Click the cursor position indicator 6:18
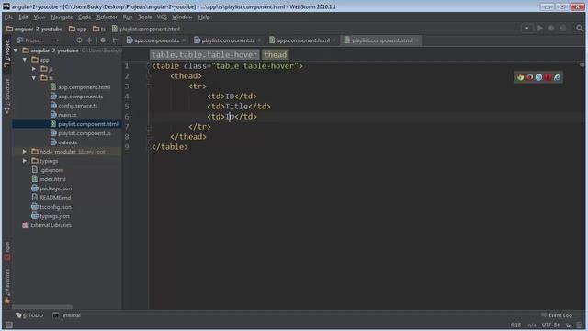 pos(515,325)
